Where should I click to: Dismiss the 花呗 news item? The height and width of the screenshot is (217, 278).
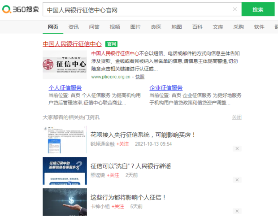pos(237,148)
